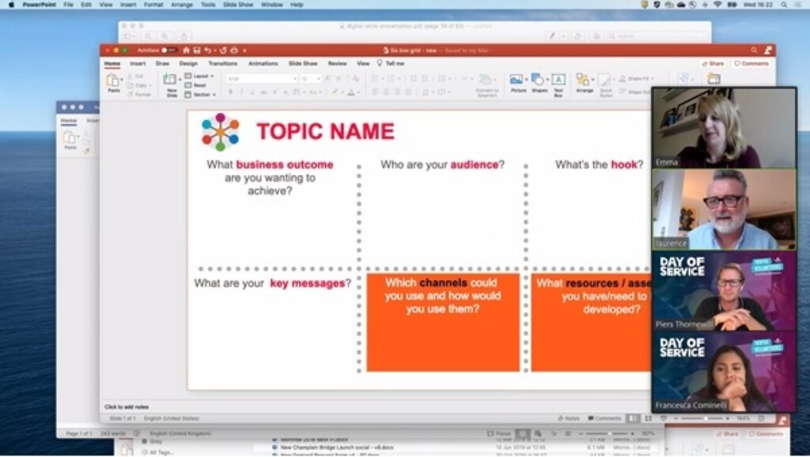Viewport: 810px width, 457px height.
Task: Open the macOS Format menu
Action: point(153,5)
